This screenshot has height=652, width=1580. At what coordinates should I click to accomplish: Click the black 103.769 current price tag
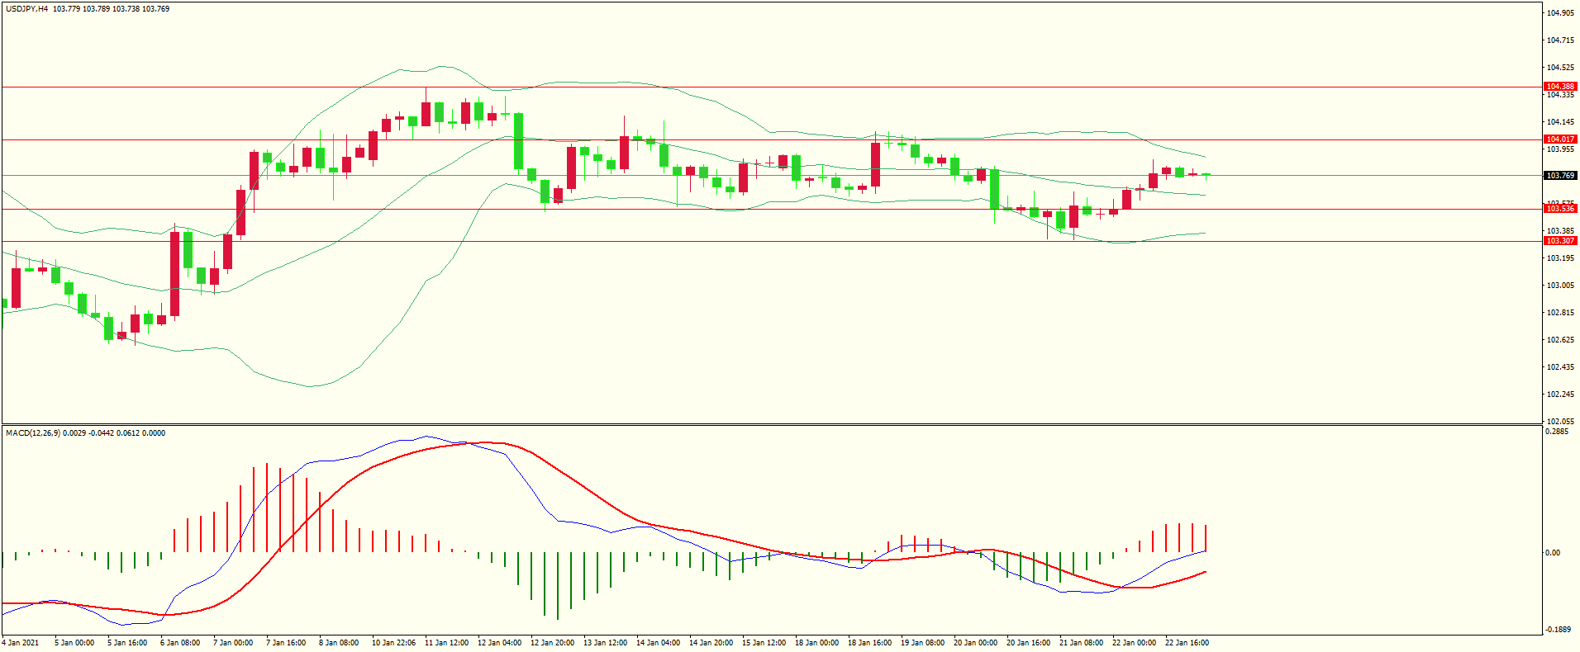coord(1561,176)
